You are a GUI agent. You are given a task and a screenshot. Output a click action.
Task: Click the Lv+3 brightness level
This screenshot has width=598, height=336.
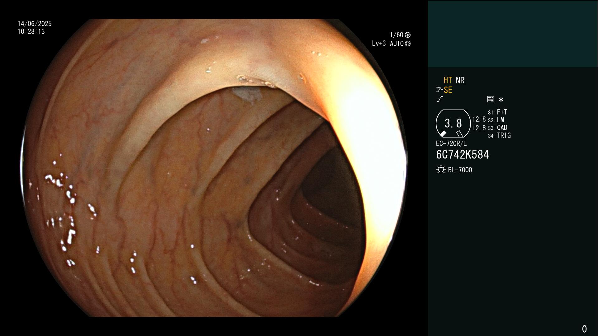point(379,44)
